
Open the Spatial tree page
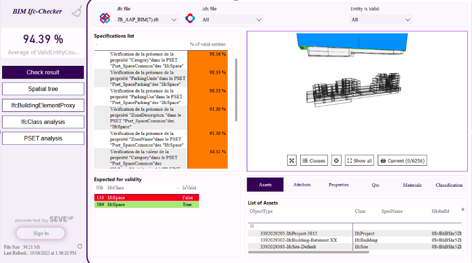[x=43, y=89]
